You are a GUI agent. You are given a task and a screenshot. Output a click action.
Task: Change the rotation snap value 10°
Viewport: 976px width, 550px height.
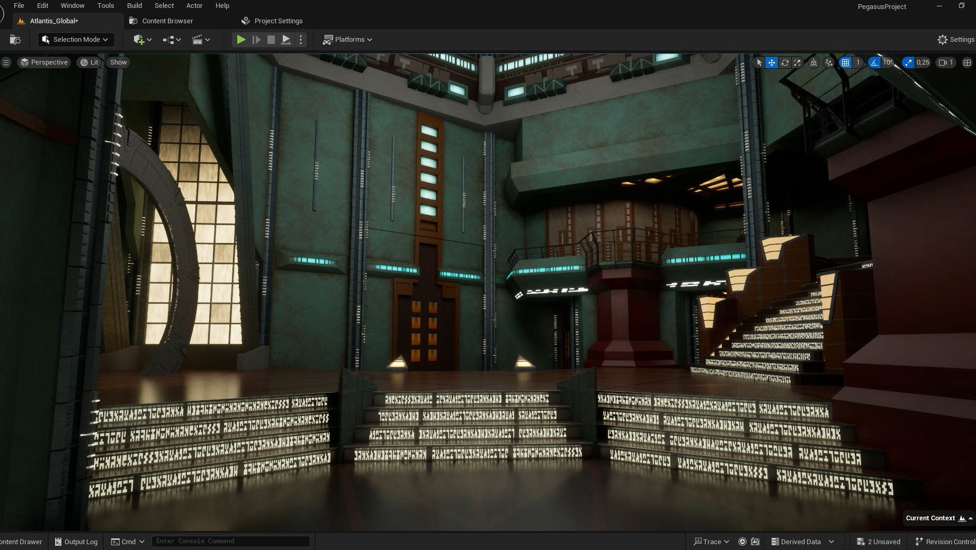pyautogui.click(x=888, y=62)
